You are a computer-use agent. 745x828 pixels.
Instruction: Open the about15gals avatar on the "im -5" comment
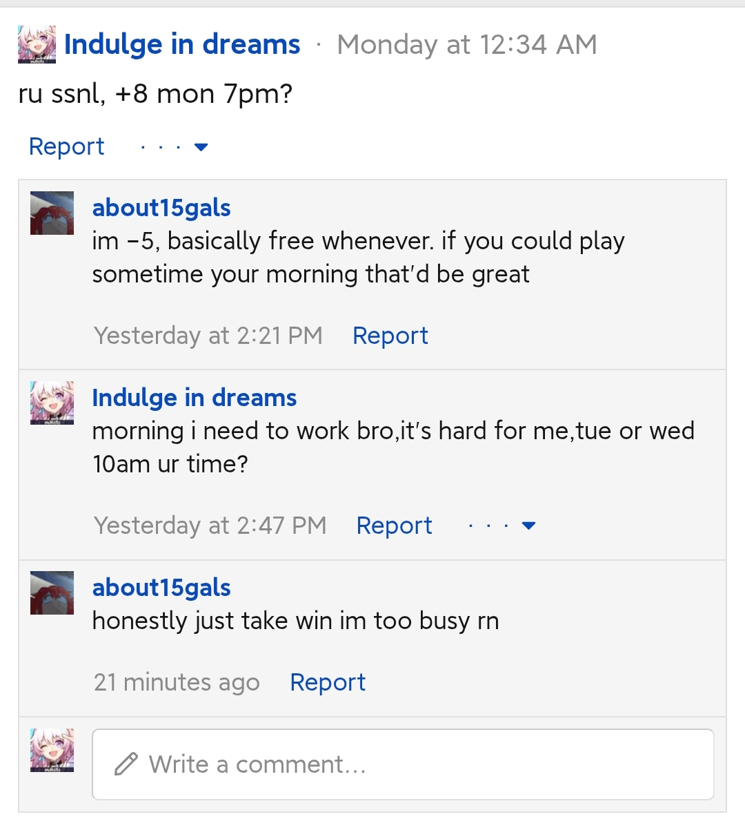pos(52,213)
